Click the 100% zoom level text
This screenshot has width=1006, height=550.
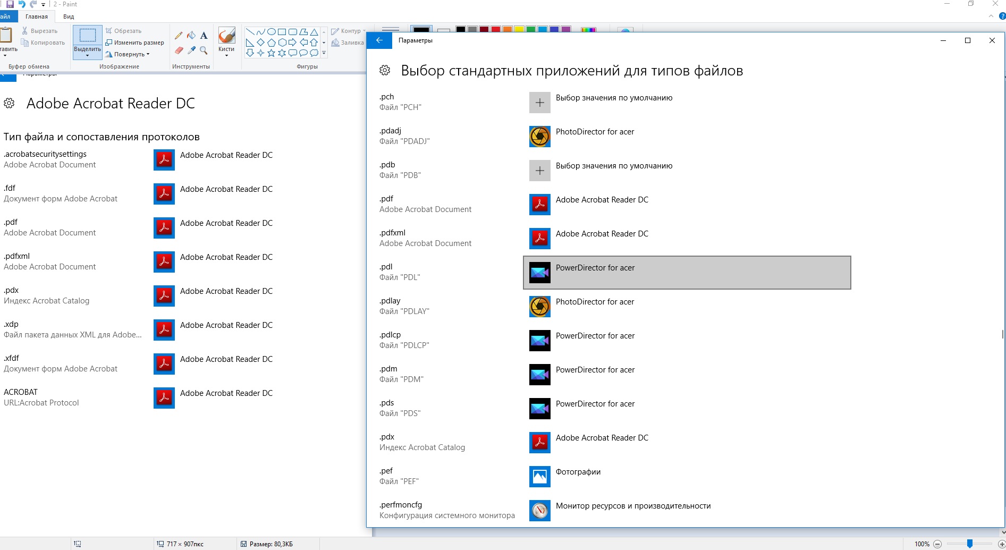tap(922, 544)
